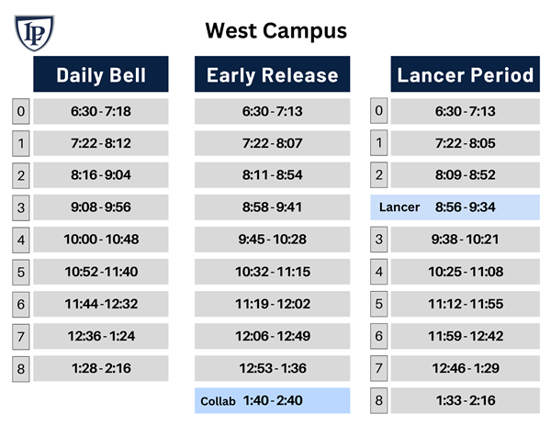Click the 11:59 - 12:42 time cell

point(466,336)
